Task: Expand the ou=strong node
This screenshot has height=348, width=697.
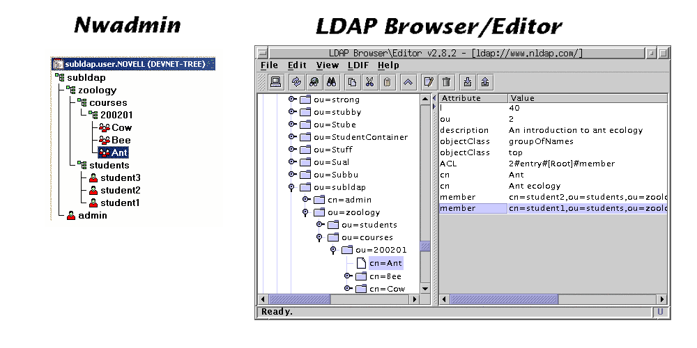Action: (x=292, y=99)
